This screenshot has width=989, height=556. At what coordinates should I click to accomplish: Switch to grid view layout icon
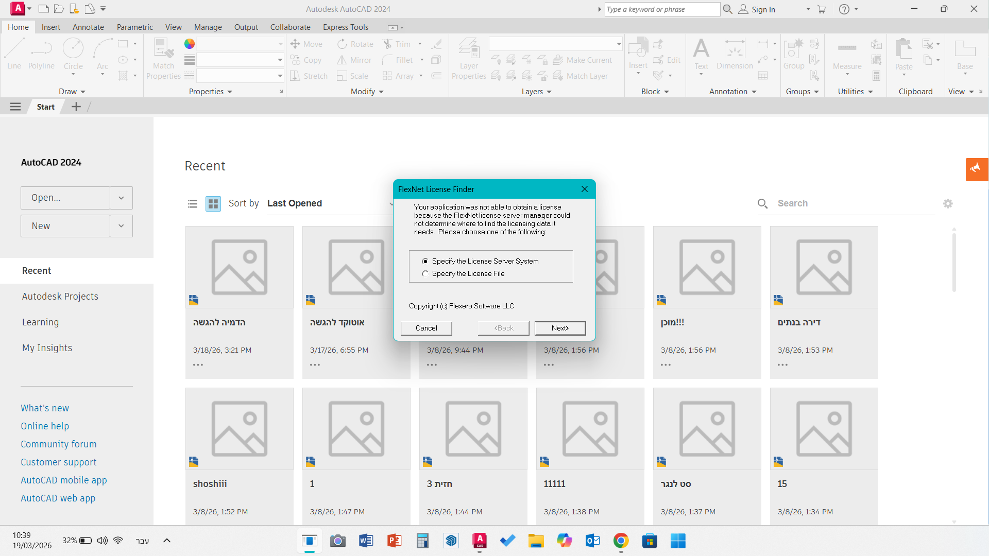pos(213,204)
